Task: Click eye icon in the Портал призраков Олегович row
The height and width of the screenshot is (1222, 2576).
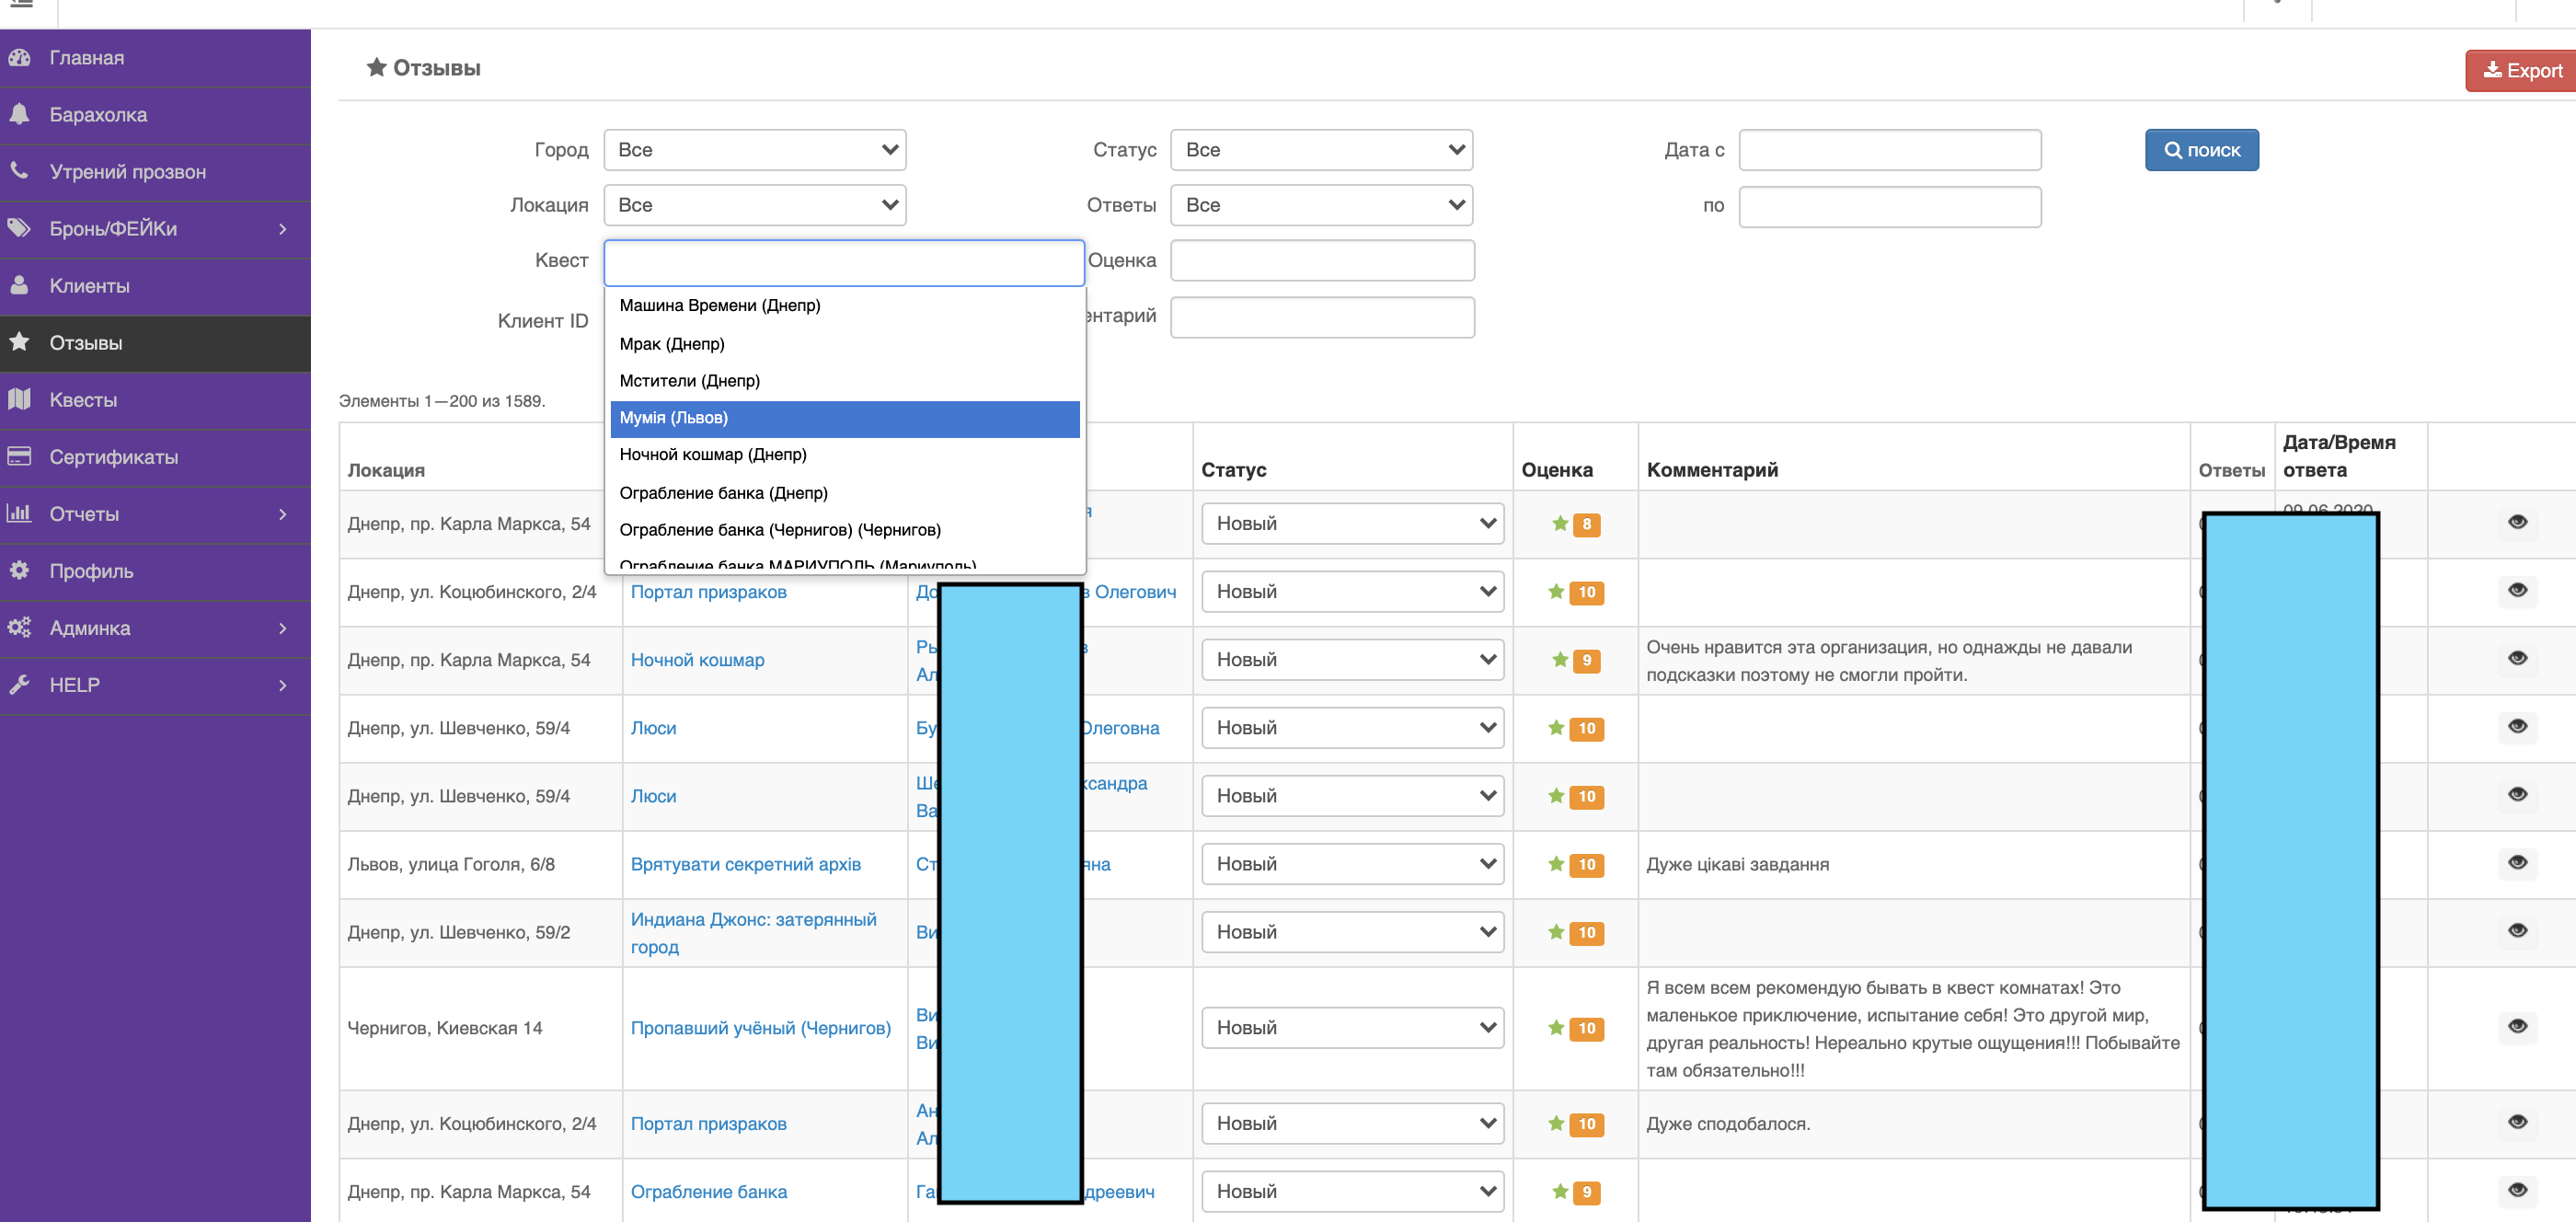Action: (x=2517, y=590)
